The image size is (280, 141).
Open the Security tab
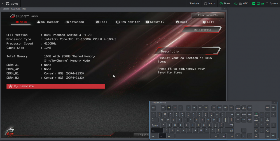coord(155,22)
